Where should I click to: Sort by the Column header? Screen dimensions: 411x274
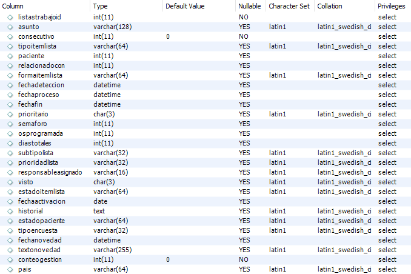click(13, 6)
